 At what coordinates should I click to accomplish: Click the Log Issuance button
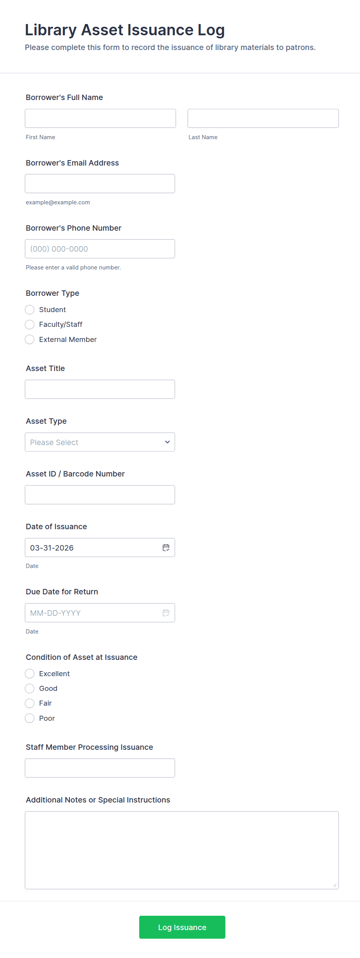click(x=182, y=927)
